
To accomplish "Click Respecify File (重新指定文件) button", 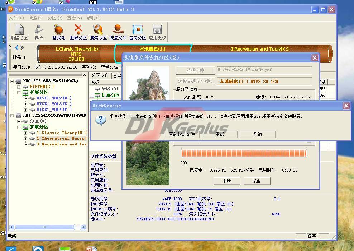I will (182, 134).
